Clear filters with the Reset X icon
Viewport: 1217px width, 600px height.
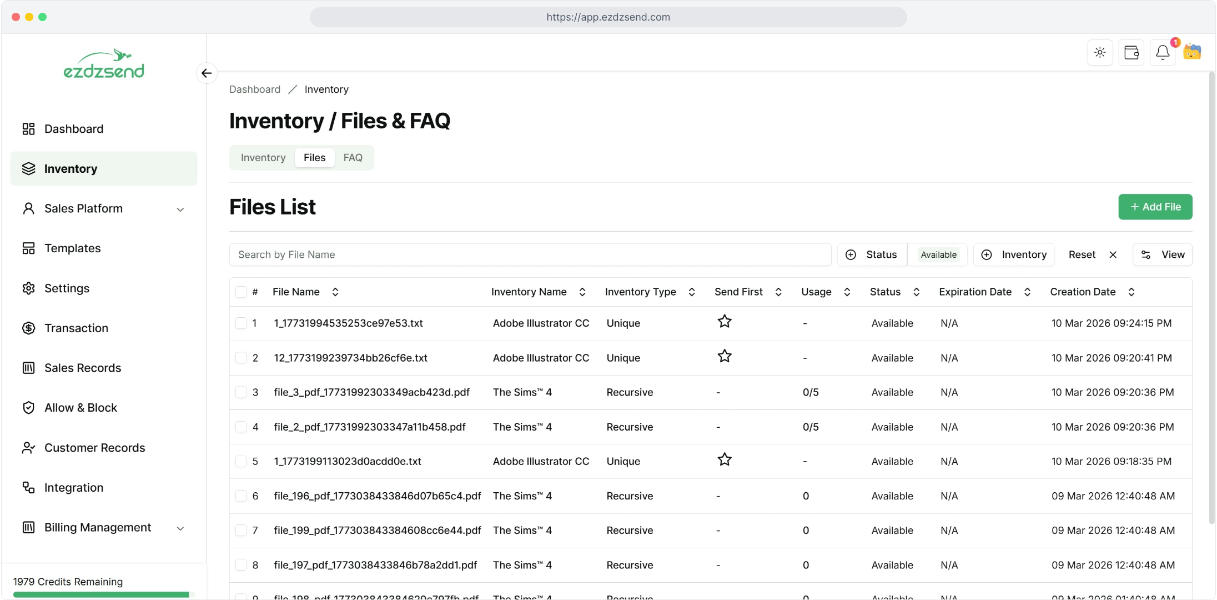click(1113, 255)
